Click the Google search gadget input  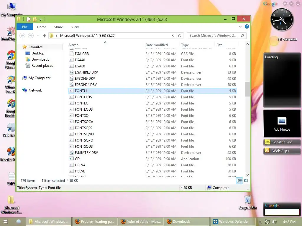click(282, 212)
